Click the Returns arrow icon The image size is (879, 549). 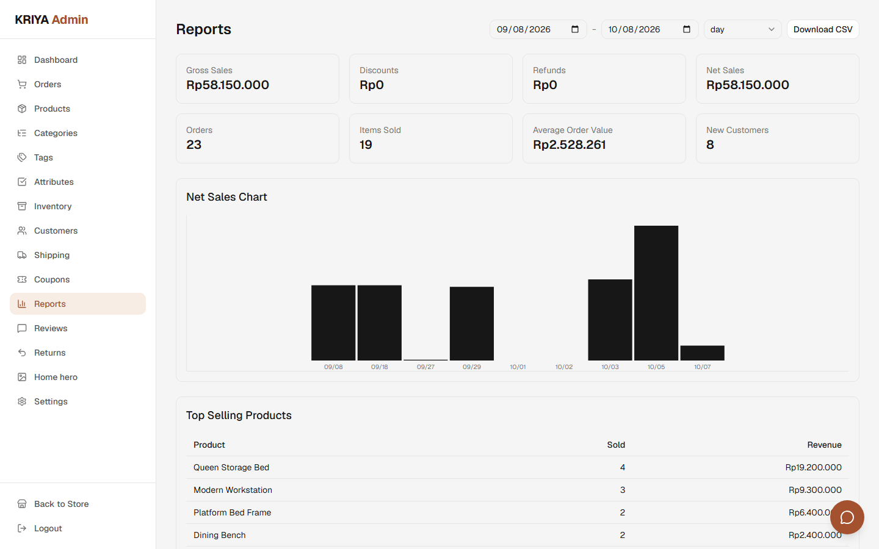(x=22, y=353)
